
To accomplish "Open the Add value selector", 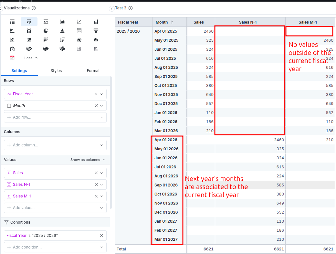I will (55, 208).
